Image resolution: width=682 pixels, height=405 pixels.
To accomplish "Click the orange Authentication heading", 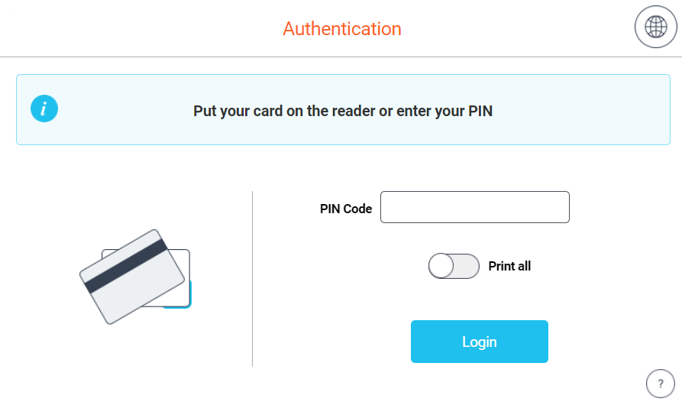I will [x=342, y=29].
